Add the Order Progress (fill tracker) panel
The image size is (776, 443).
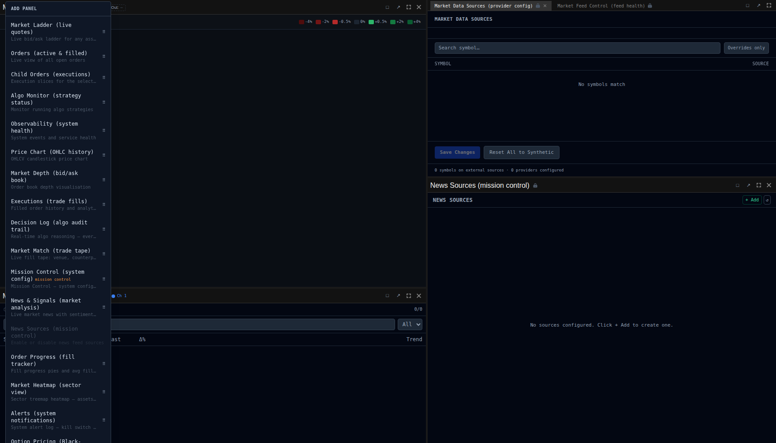coord(58,364)
